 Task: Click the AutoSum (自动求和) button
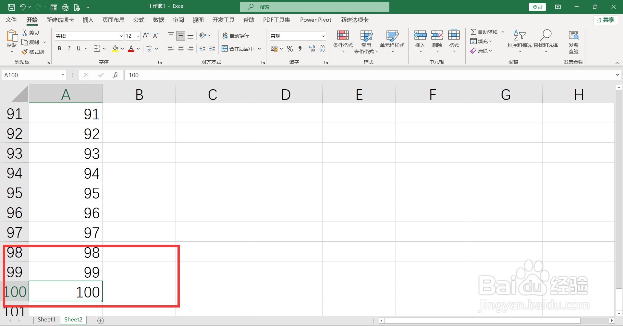(484, 32)
